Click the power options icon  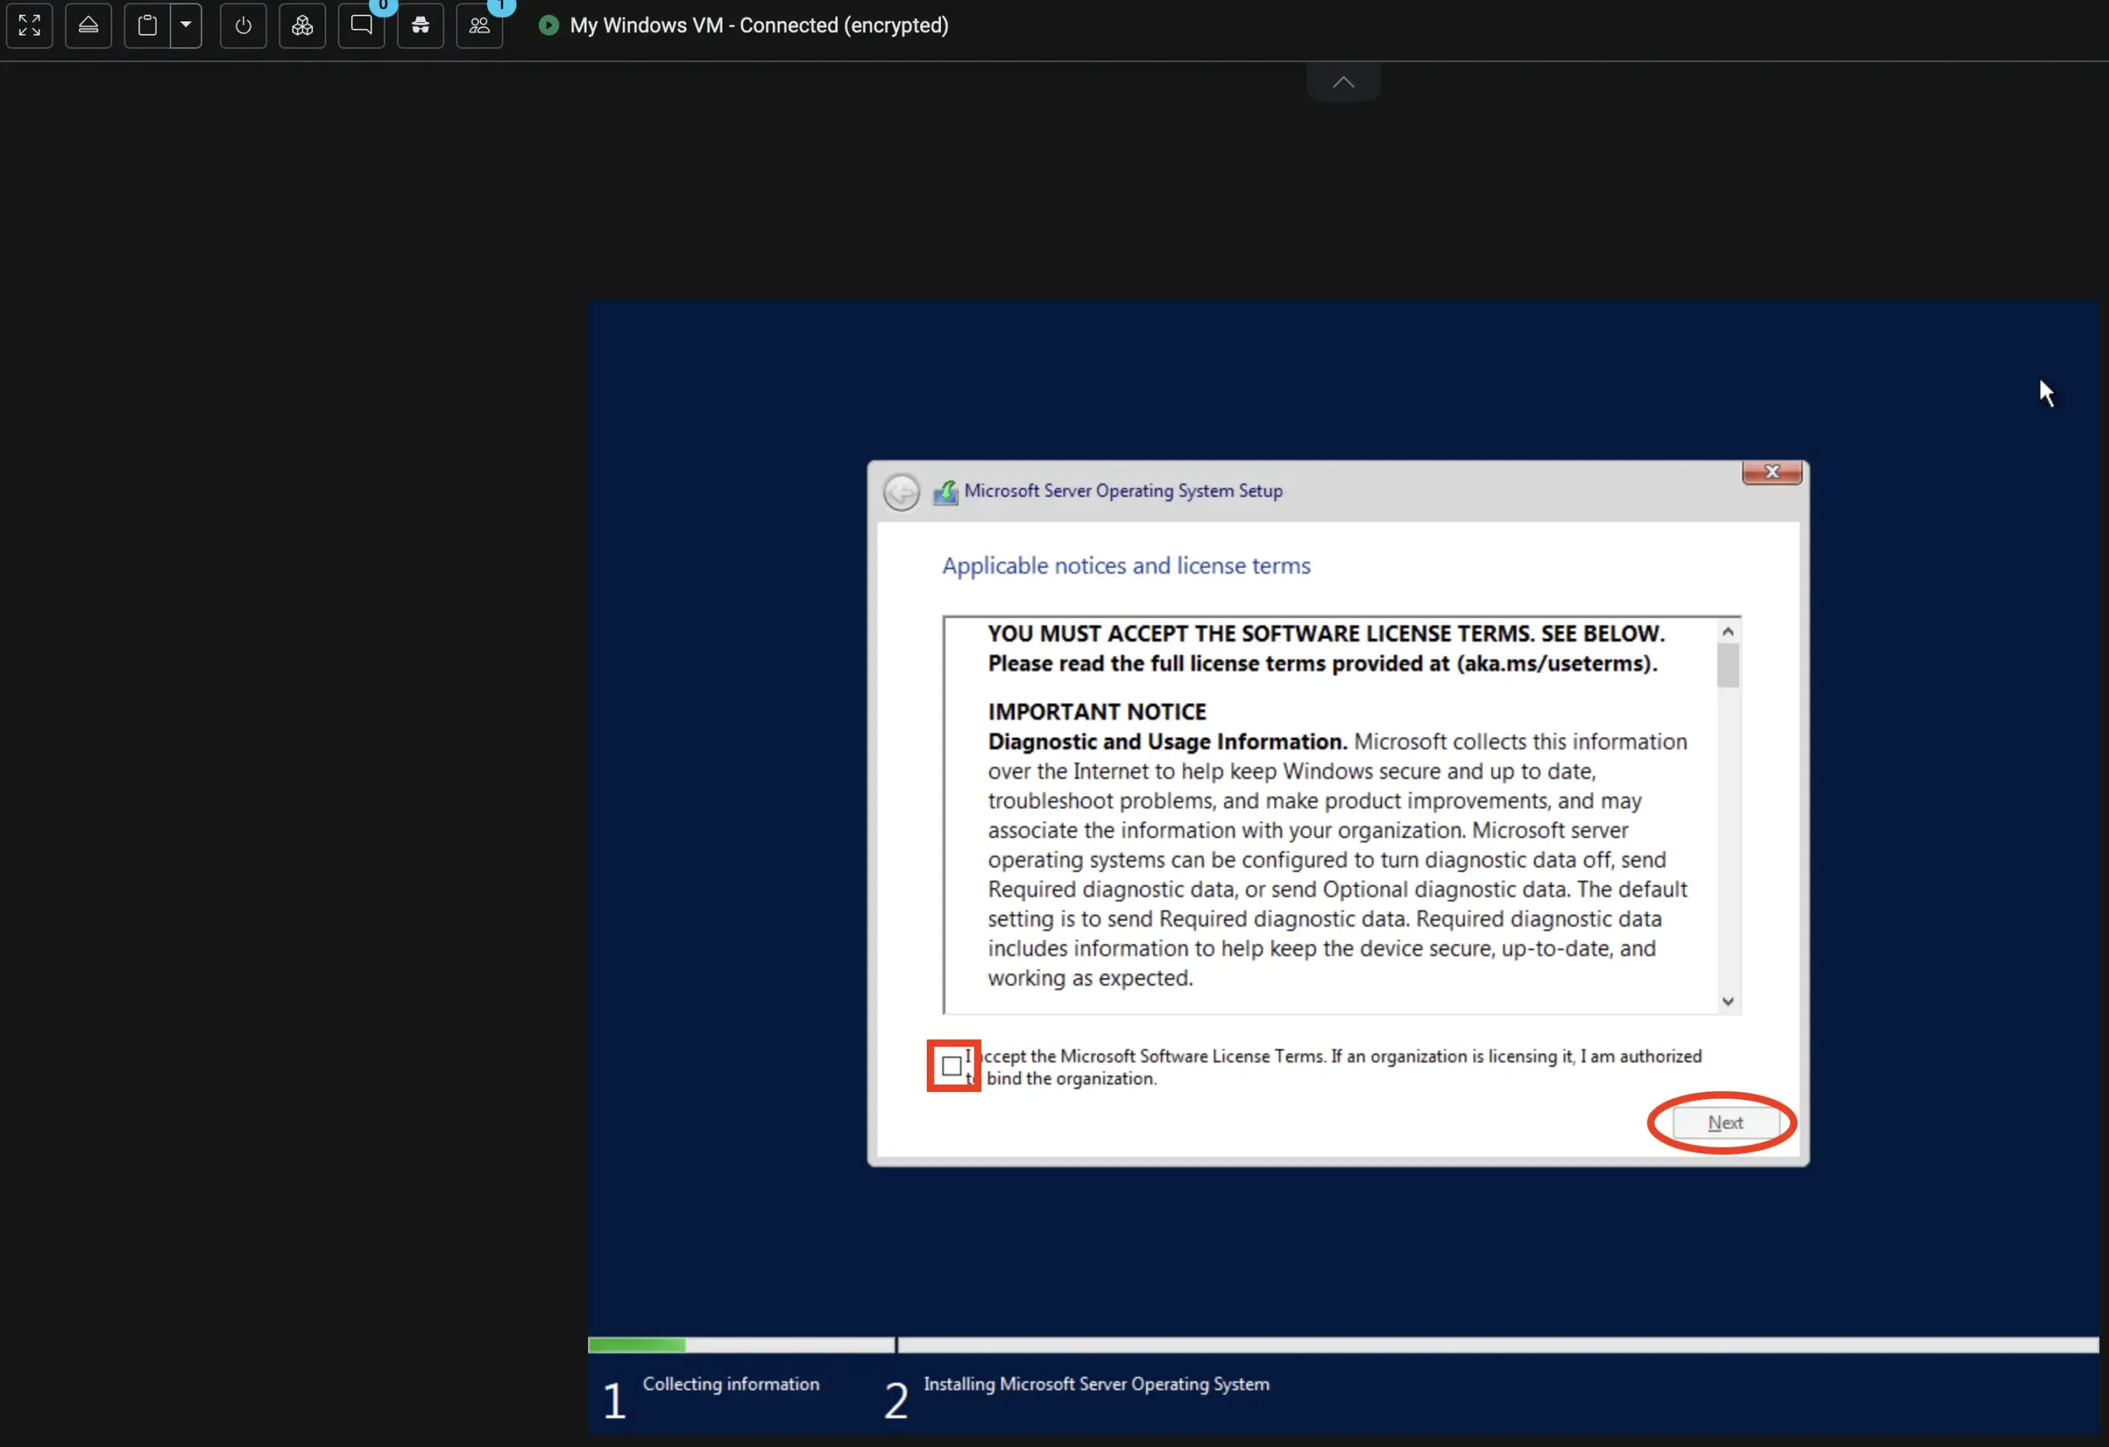[x=243, y=26]
